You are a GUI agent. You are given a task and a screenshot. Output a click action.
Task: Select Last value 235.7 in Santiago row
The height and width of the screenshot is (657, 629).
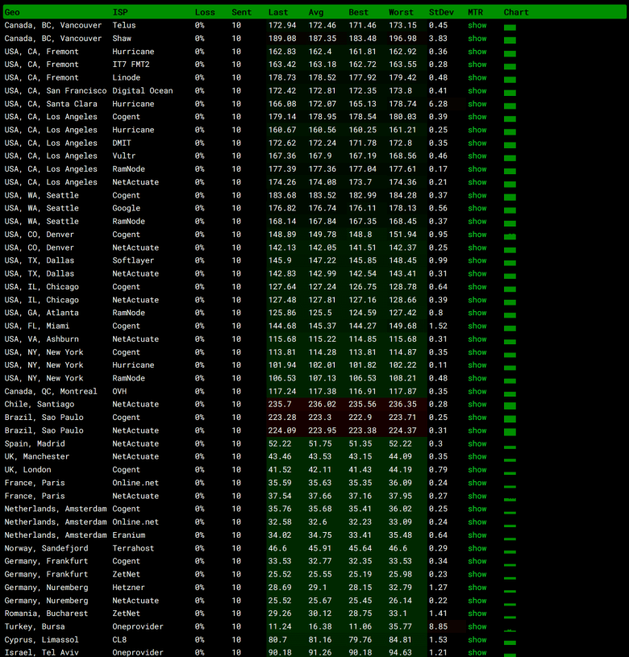[280, 405]
